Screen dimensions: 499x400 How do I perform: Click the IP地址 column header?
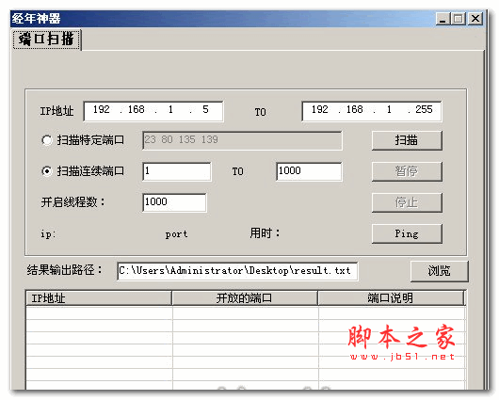[99, 298]
